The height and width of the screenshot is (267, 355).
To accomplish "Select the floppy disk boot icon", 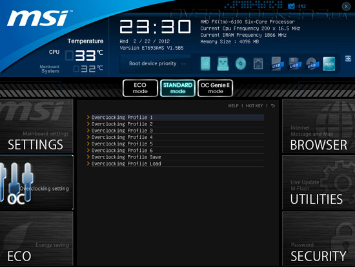I will (258, 63).
